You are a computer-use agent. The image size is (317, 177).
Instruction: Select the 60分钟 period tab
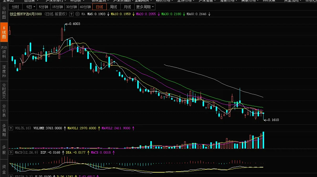click(85, 7)
